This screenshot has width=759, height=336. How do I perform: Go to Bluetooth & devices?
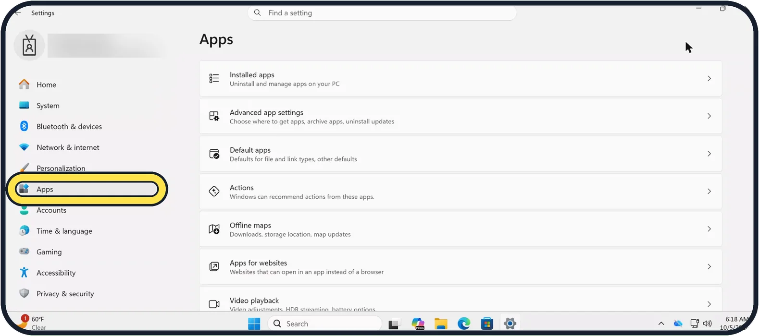(x=60, y=127)
